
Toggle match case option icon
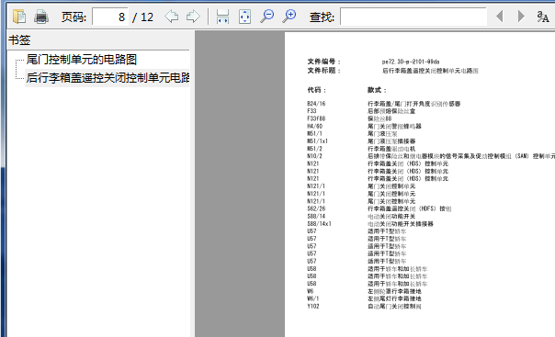543,17
